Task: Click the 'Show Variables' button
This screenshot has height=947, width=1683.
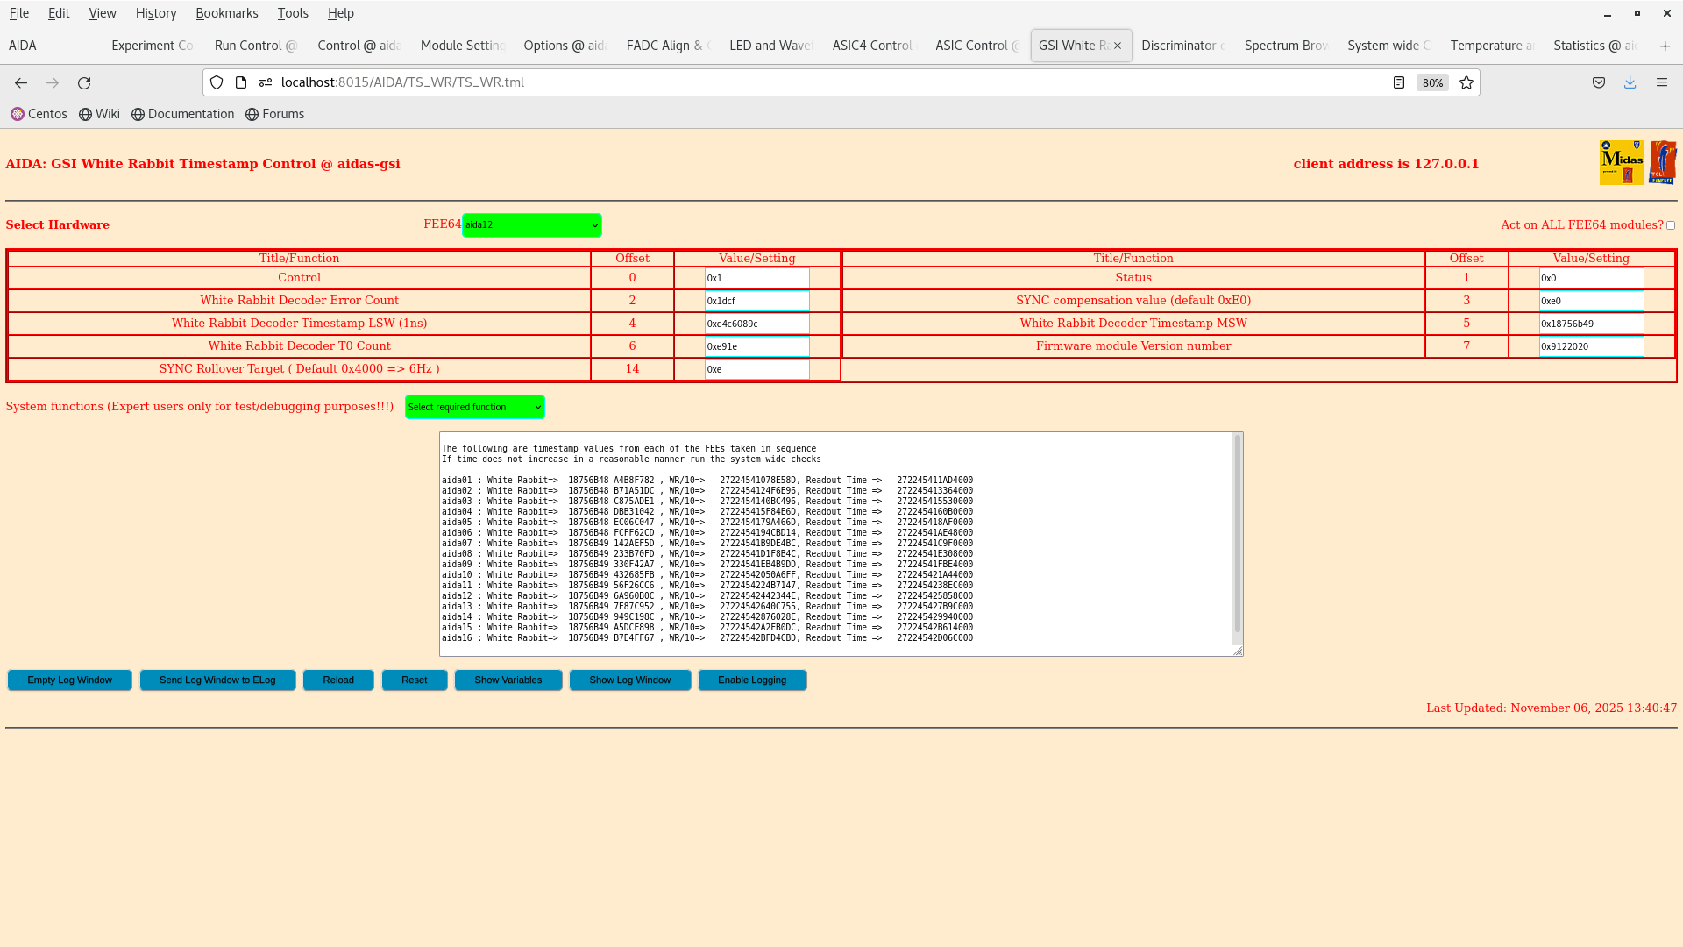Action: pyautogui.click(x=508, y=680)
